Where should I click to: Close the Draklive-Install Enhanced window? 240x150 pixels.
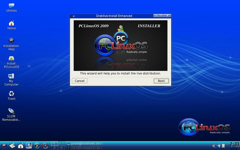167,15
